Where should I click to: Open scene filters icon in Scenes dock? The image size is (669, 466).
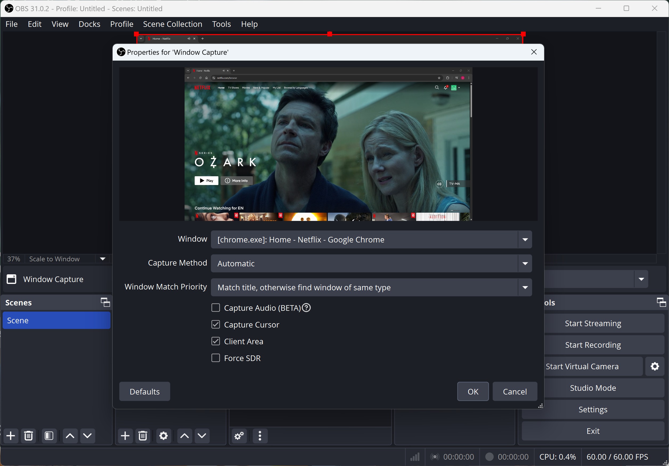coord(49,435)
